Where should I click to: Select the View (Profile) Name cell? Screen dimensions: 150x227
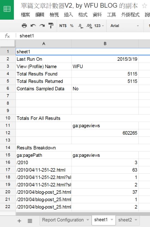44,66
